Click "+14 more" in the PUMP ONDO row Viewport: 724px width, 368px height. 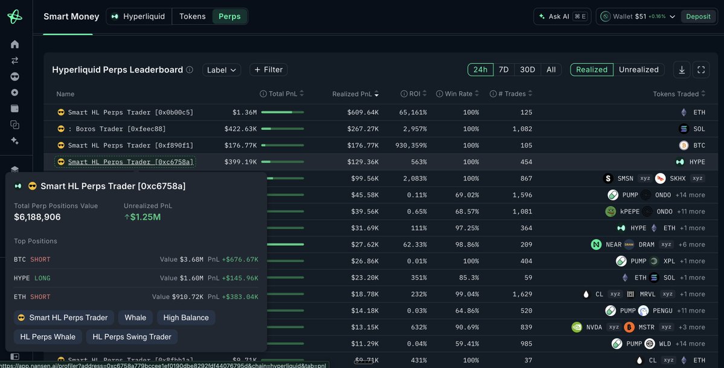[690, 195]
